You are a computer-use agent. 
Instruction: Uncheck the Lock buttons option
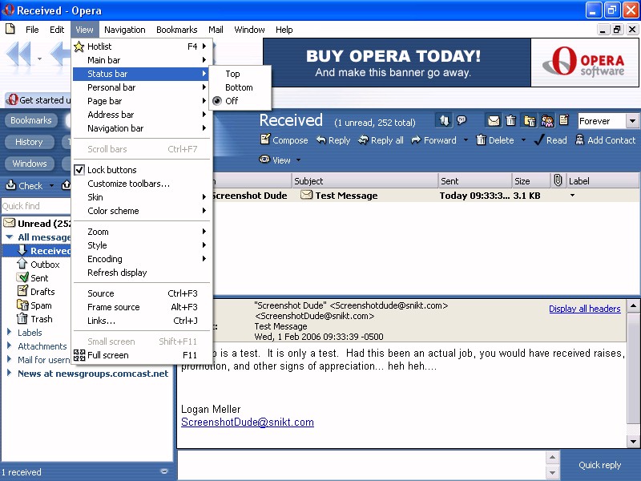(79, 170)
